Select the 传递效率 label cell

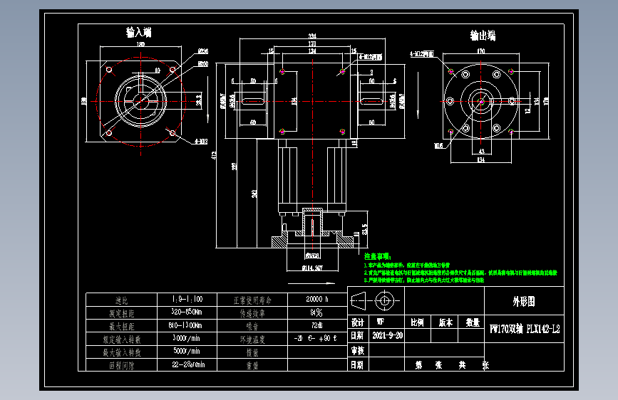click(252, 314)
